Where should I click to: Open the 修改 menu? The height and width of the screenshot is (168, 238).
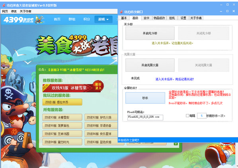pyautogui.click(x=14, y=11)
